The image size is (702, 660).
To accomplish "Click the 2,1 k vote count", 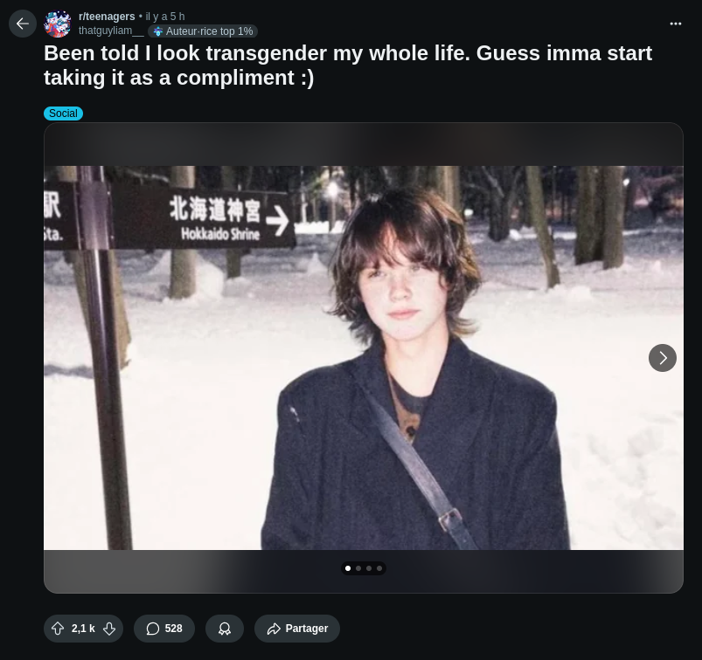I will point(83,629).
